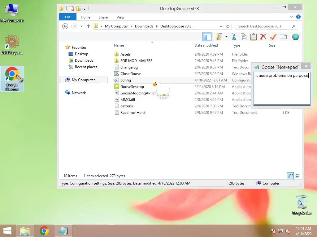
Task: Paste using the clipboard icon
Action: [x=253, y=37]
